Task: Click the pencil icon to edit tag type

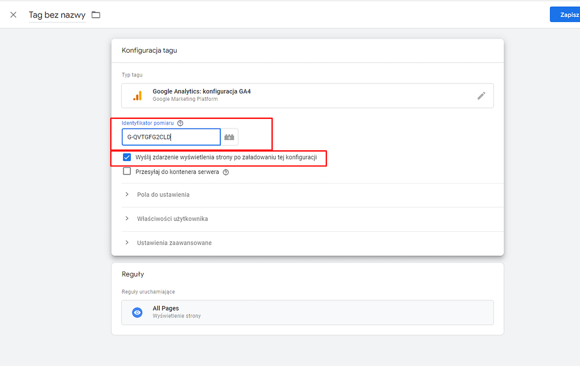Action: (x=481, y=96)
